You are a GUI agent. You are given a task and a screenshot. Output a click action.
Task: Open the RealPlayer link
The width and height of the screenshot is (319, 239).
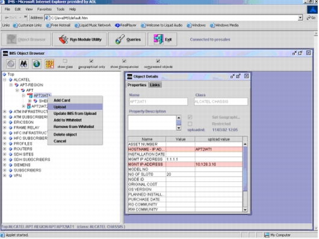point(126,25)
